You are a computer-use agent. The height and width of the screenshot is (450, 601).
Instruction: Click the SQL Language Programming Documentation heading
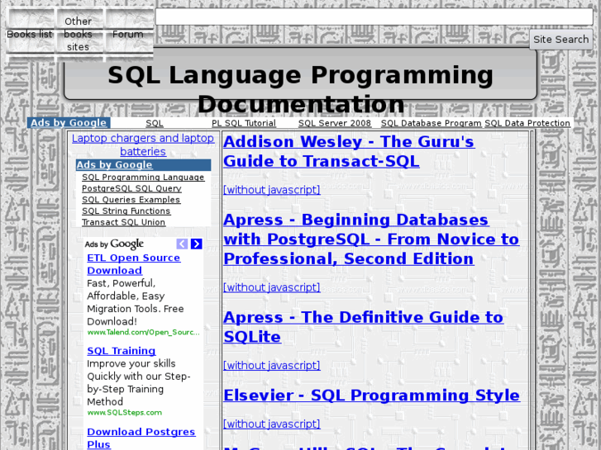coord(301,89)
